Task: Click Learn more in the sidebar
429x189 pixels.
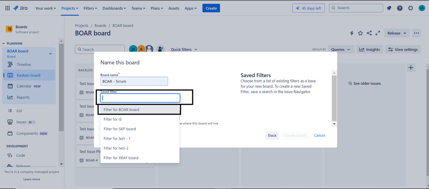Action: 31,179
